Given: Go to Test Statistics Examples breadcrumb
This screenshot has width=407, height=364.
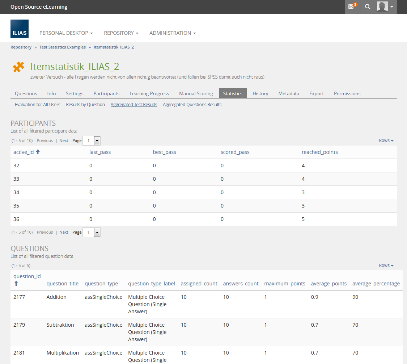Looking at the screenshot, I should point(63,47).
